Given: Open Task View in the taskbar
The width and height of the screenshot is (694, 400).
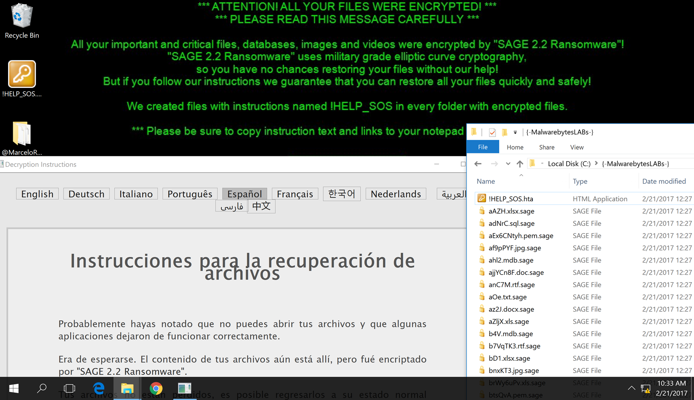Looking at the screenshot, I should click(70, 388).
